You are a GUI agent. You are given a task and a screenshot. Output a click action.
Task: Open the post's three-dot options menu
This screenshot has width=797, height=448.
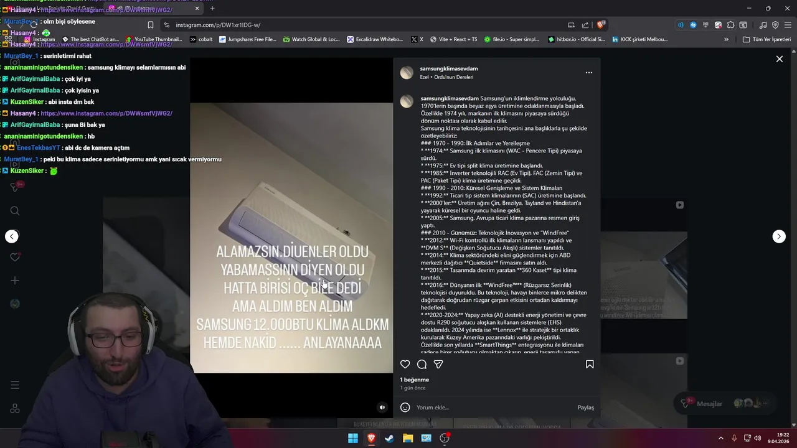click(x=588, y=73)
